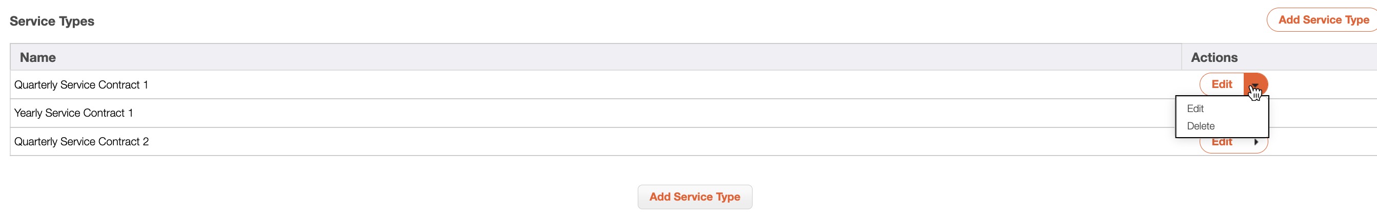
Task: Choose Edit from the open dropdown menu
Action: pos(1195,108)
